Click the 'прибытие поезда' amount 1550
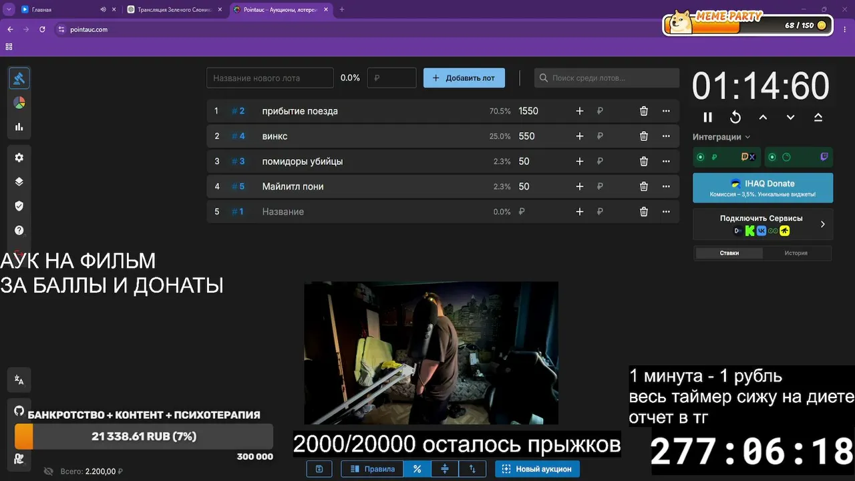The image size is (855, 481). 528,111
